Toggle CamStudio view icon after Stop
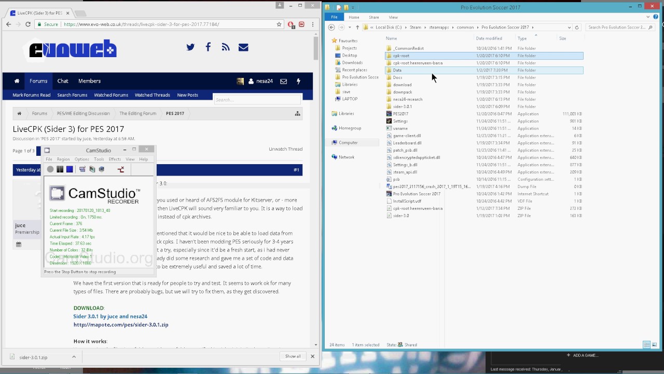This screenshot has width=664, height=374. coord(82,169)
